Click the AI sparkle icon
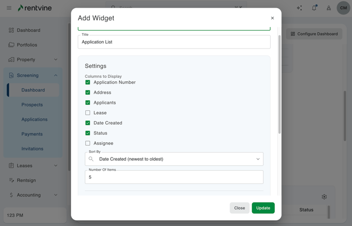This screenshot has height=226, width=352. (299, 8)
